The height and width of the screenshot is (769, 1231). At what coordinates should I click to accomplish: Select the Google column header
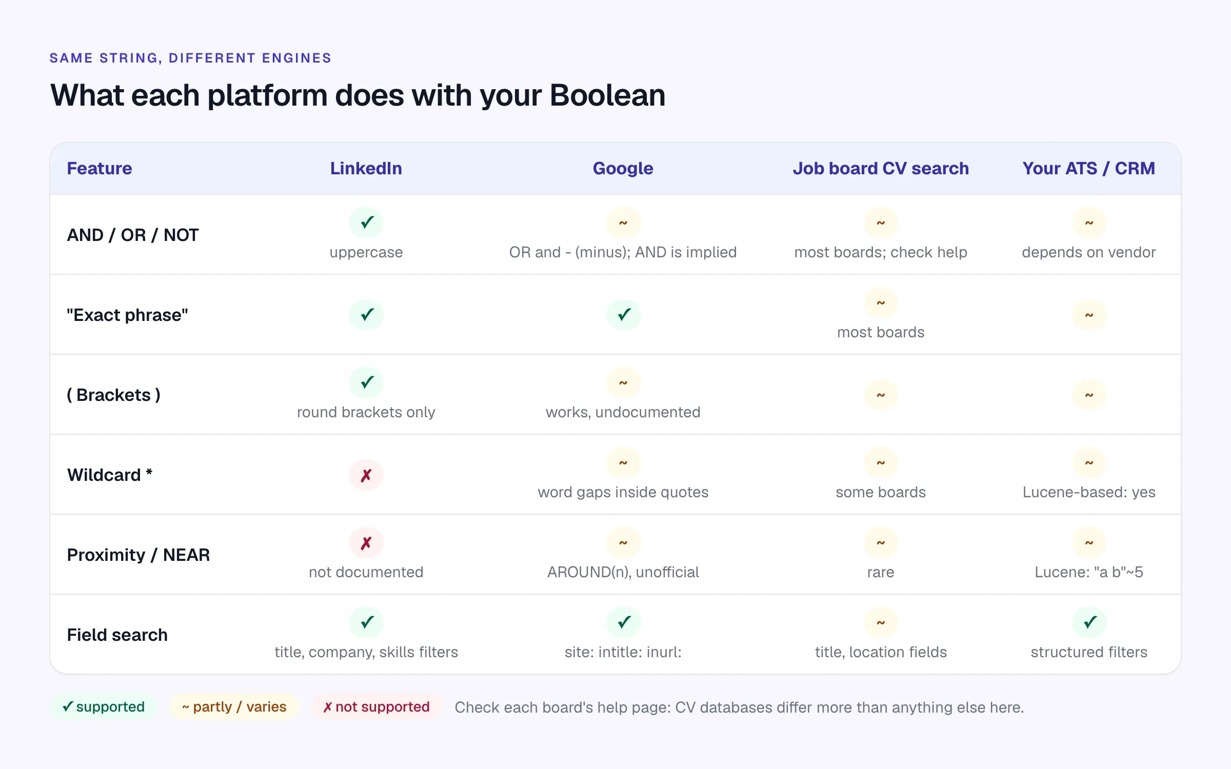coord(623,168)
